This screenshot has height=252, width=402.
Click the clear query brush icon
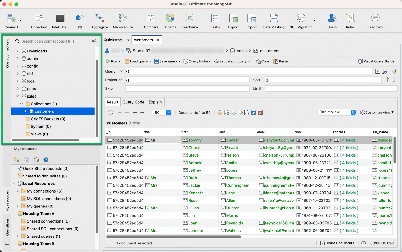[x=394, y=71]
